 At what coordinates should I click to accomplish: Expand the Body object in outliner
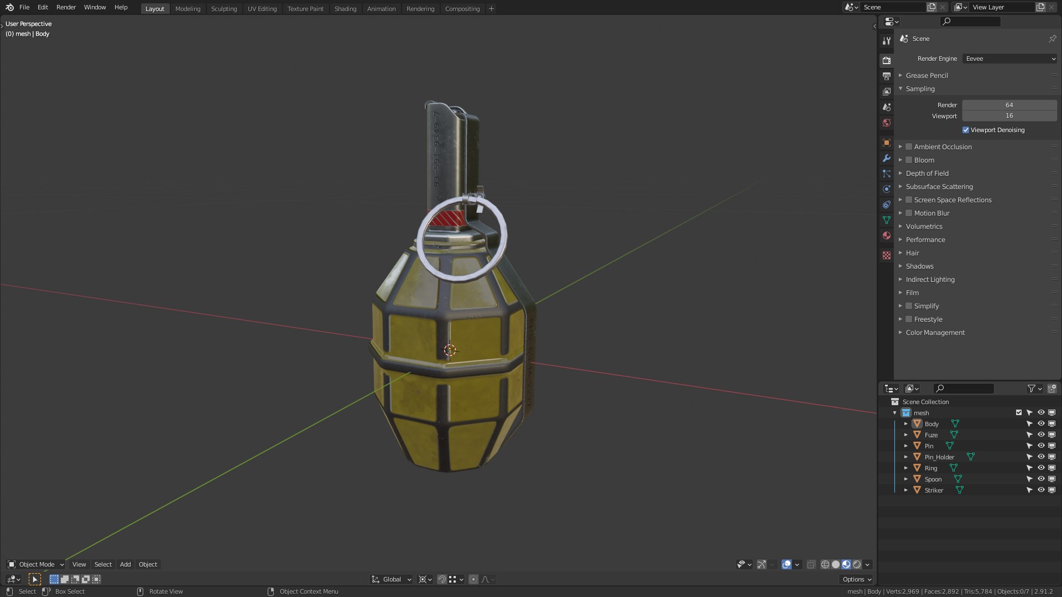click(906, 423)
